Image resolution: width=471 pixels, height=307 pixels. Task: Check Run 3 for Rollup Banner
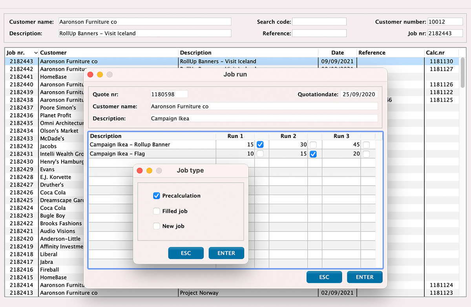[x=366, y=144]
